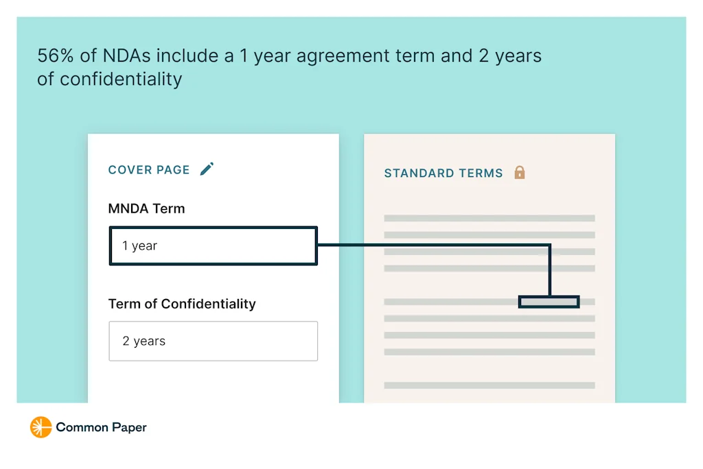Viewport: 703px width, 469px height.
Task: Click the pencil edit icon beside Cover Page
Action: tap(207, 169)
